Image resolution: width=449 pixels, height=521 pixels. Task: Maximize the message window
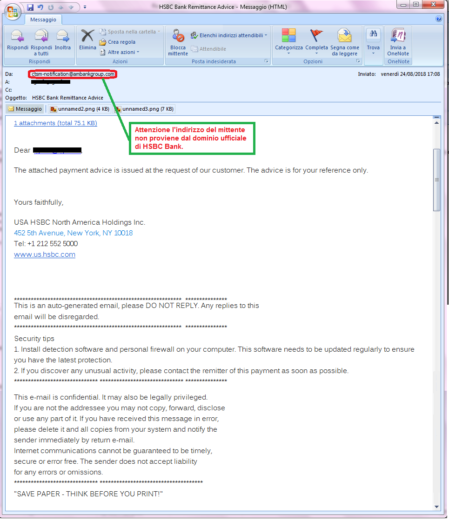(416, 5)
